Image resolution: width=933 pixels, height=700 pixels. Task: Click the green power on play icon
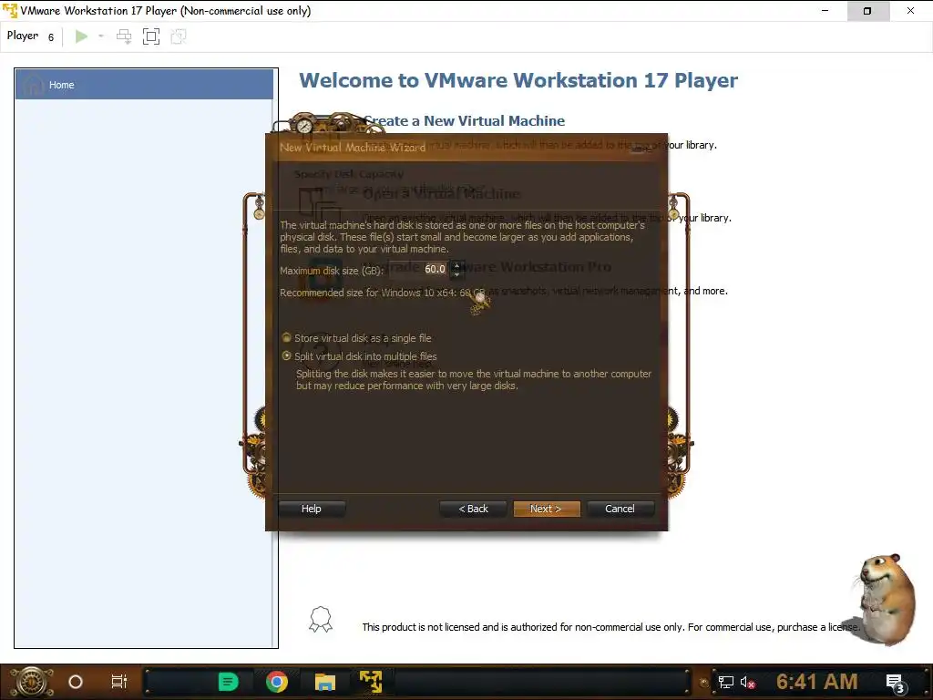81,36
